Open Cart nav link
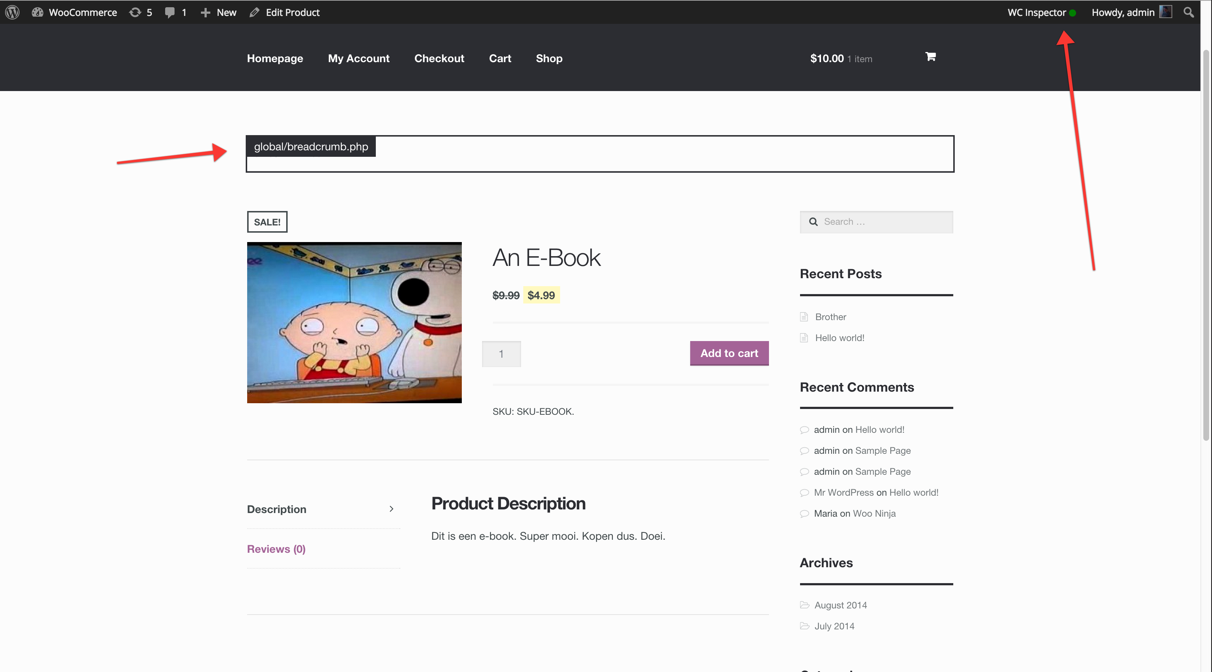 [x=500, y=58]
